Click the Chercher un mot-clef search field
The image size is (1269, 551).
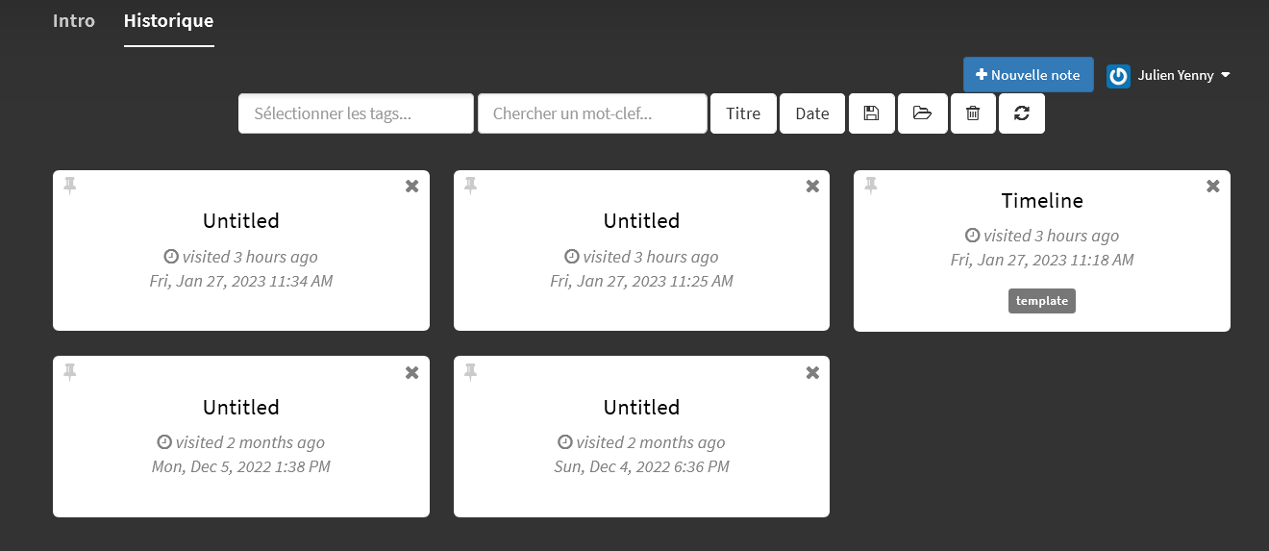[592, 113]
